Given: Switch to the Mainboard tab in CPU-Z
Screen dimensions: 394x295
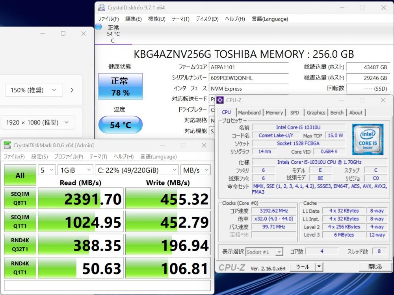Looking at the screenshot, I should (x=249, y=113).
